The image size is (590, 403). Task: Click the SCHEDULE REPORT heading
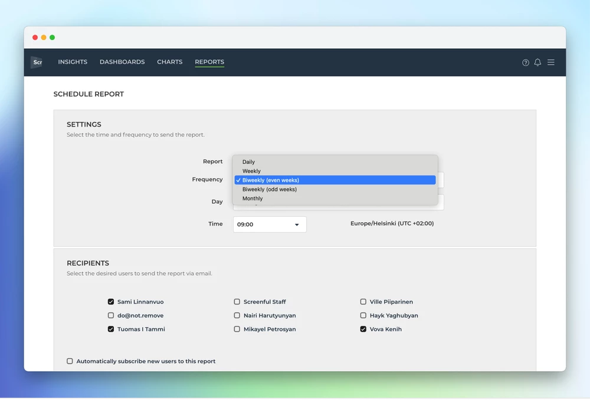88,94
